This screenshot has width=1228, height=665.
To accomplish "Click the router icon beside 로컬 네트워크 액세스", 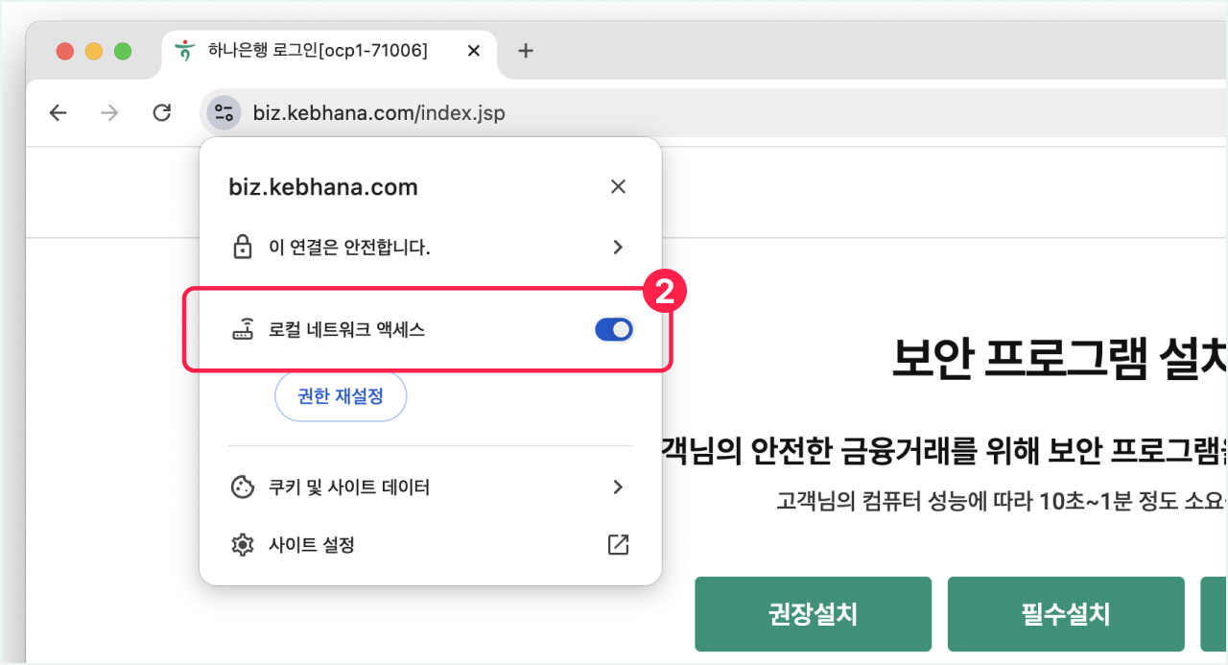I will tap(243, 330).
